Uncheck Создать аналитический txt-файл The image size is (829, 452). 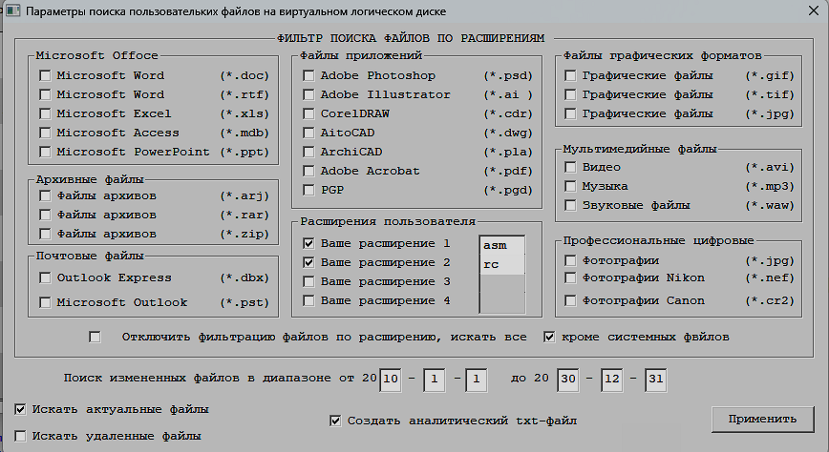pyautogui.click(x=335, y=421)
